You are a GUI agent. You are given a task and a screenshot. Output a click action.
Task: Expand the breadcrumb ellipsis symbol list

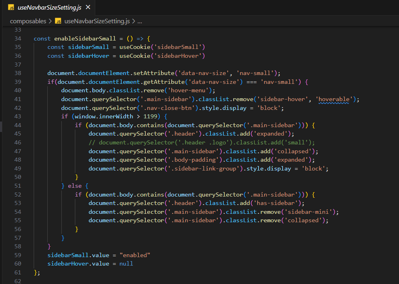pyautogui.click(x=140, y=21)
